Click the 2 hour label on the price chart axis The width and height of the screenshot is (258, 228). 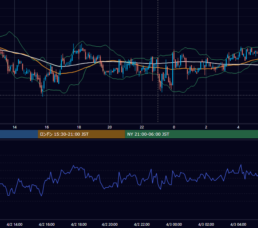pyautogui.click(x=206, y=127)
